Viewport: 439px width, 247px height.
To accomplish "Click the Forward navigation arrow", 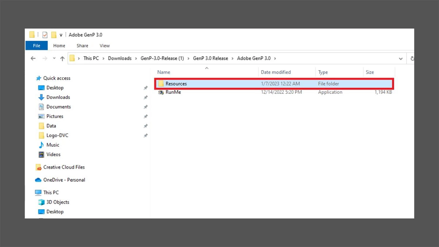I will (x=45, y=59).
